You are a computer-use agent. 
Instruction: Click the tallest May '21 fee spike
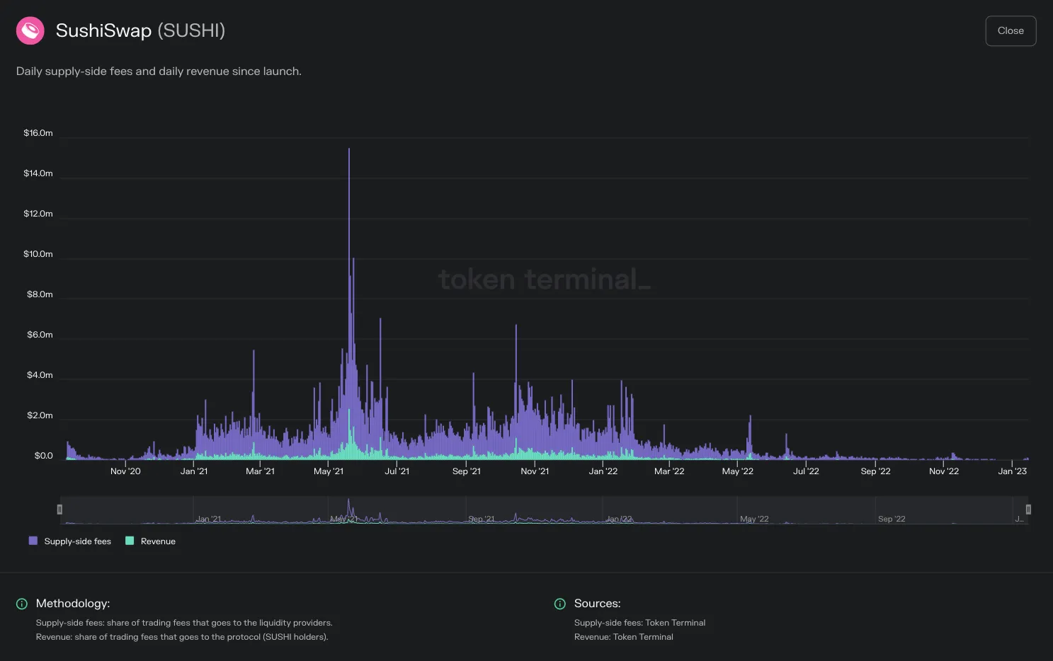348,303
